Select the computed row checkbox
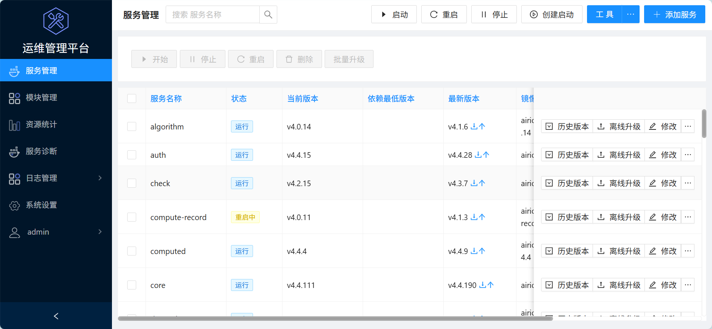The image size is (712, 329). (132, 251)
